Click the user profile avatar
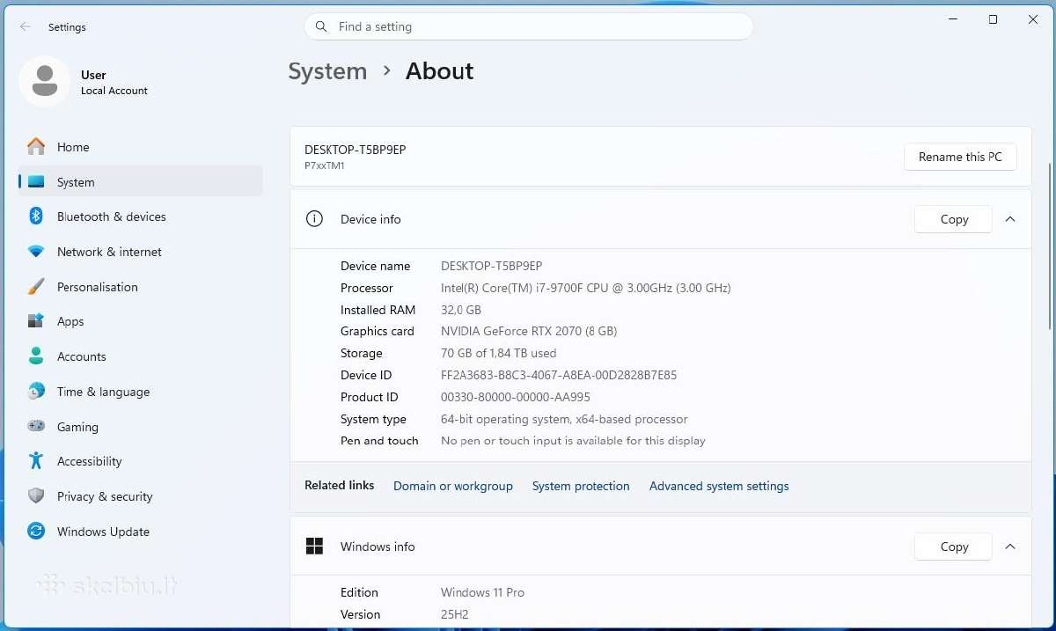 click(x=44, y=82)
